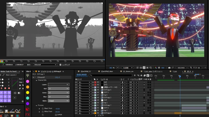
Task: Click the CONTINUE icon in KBar 3
Action: pos(12,111)
